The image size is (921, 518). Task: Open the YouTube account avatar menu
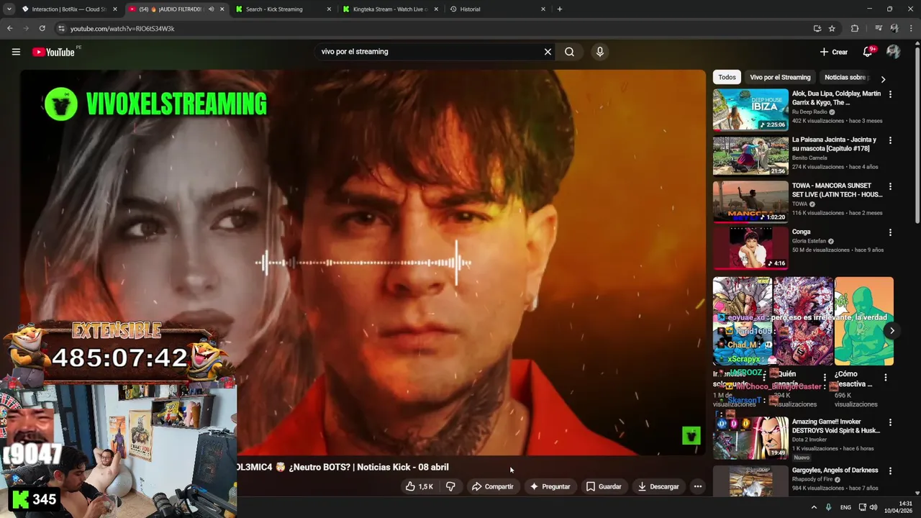[893, 52]
